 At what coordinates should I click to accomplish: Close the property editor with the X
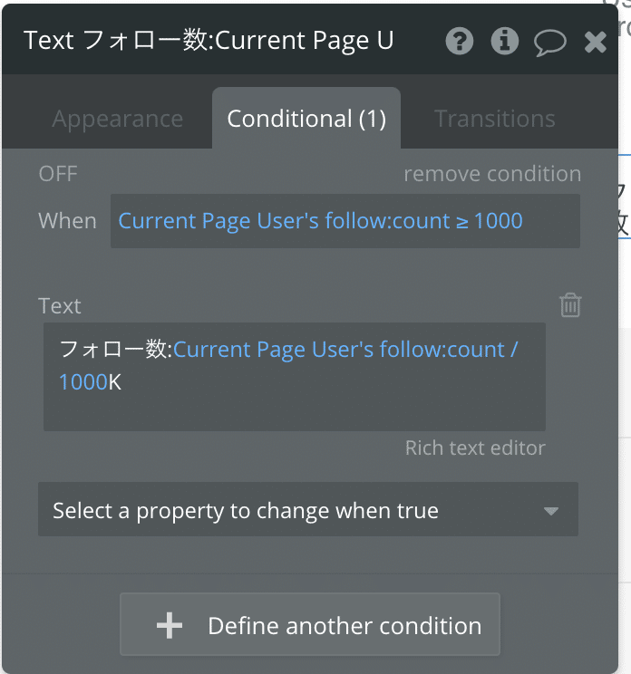point(596,42)
